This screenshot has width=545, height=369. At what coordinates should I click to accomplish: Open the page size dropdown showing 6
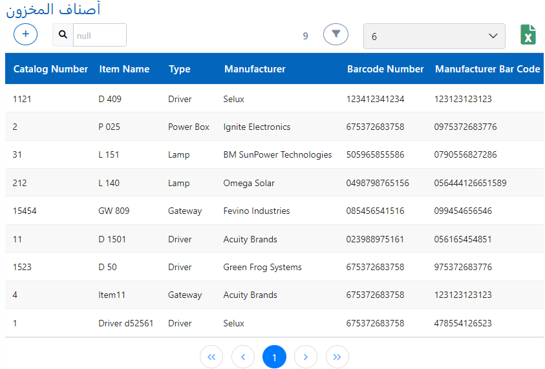pos(434,36)
